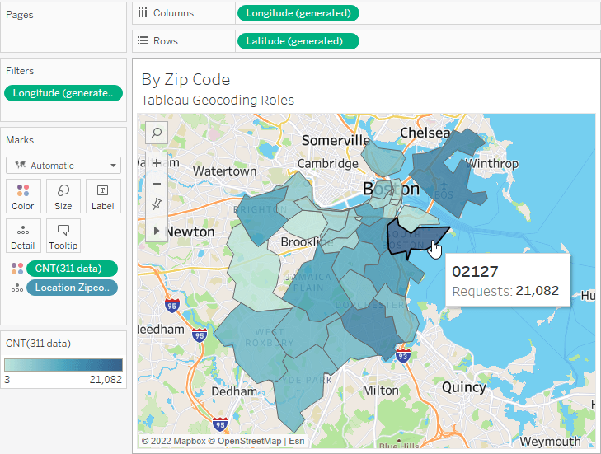601x454 pixels.
Task: Click the Columns shelf icon
Action: (143, 13)
